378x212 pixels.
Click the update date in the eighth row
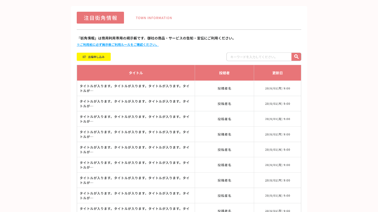coord(277,196)
